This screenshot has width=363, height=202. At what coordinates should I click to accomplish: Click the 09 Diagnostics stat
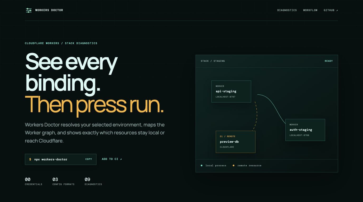tap(93, 181)
